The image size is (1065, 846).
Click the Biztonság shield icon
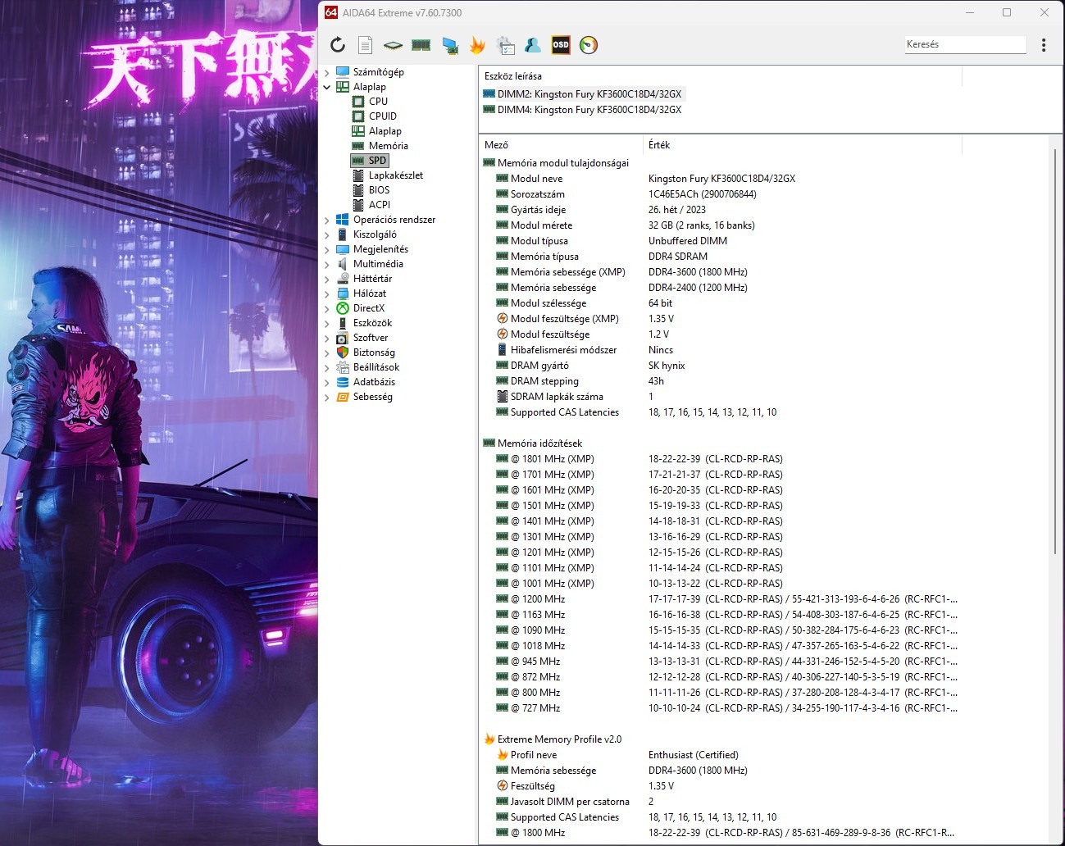point(343,352)
